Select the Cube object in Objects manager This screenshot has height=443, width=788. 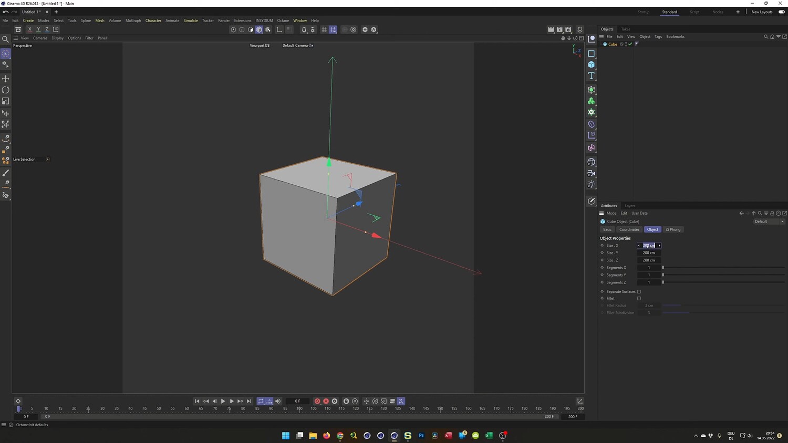click(613, 44)
